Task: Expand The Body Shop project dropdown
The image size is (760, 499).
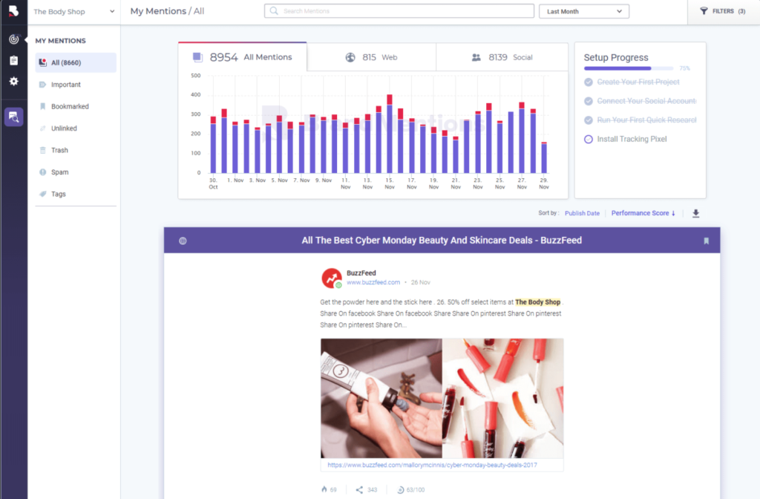Action: [x=73, y=12]
